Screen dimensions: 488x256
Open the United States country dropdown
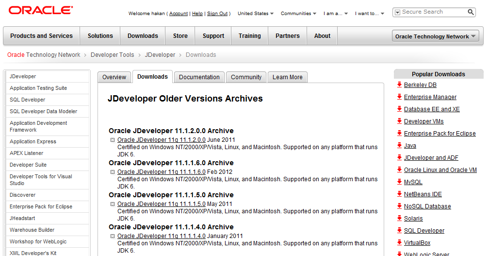256,14
